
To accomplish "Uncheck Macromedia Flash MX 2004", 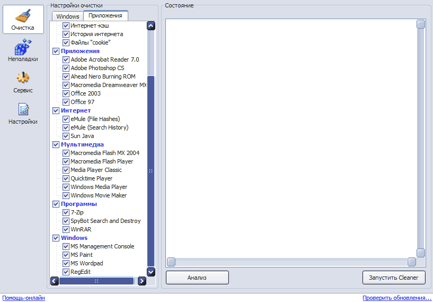I will point(66,153).
